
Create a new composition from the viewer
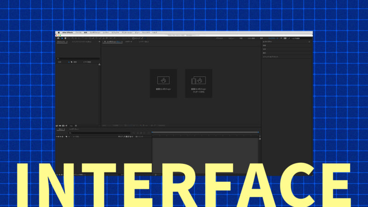tap(163, 83)
